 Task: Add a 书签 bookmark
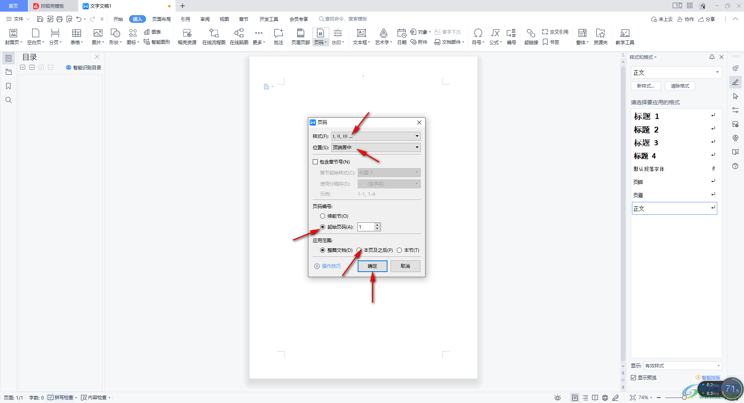(x=551, y=42)
